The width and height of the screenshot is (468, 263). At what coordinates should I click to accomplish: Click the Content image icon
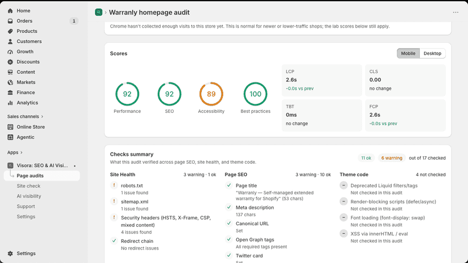[10, 72]
